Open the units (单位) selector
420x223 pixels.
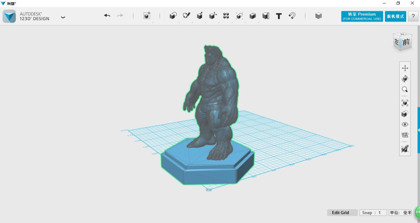point(401,213)
